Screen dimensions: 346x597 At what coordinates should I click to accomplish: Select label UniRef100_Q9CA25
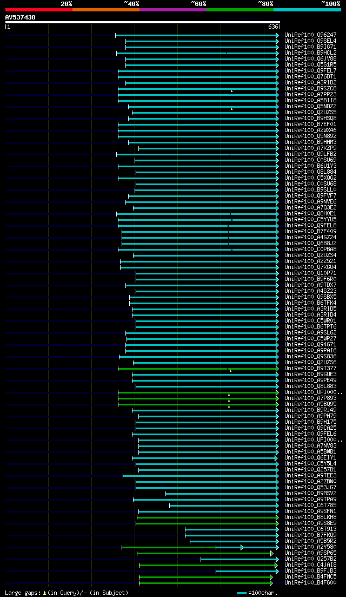(310, 428)
